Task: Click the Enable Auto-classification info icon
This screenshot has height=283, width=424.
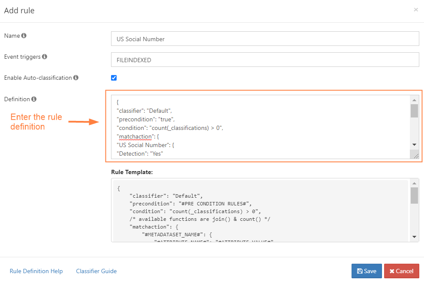Action: coord(76,78)
